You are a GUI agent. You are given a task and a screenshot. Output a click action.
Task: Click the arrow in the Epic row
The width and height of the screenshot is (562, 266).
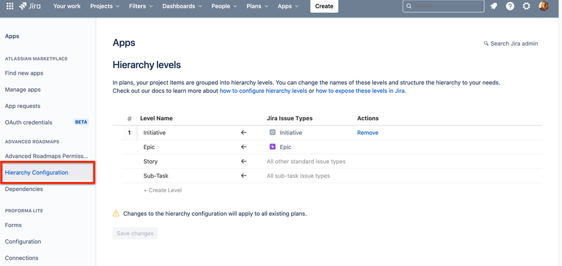pos(244,147)
